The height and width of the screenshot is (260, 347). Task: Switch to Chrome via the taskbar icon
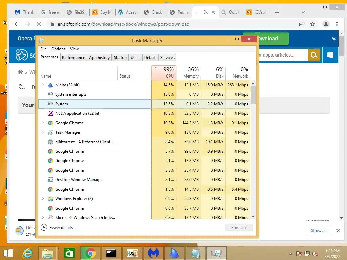[90, 253]
